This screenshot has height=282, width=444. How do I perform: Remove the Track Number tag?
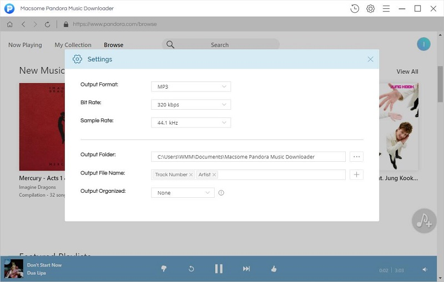(191, 175)
